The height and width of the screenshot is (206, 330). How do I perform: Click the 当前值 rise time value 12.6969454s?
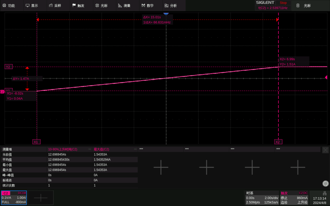57,154
